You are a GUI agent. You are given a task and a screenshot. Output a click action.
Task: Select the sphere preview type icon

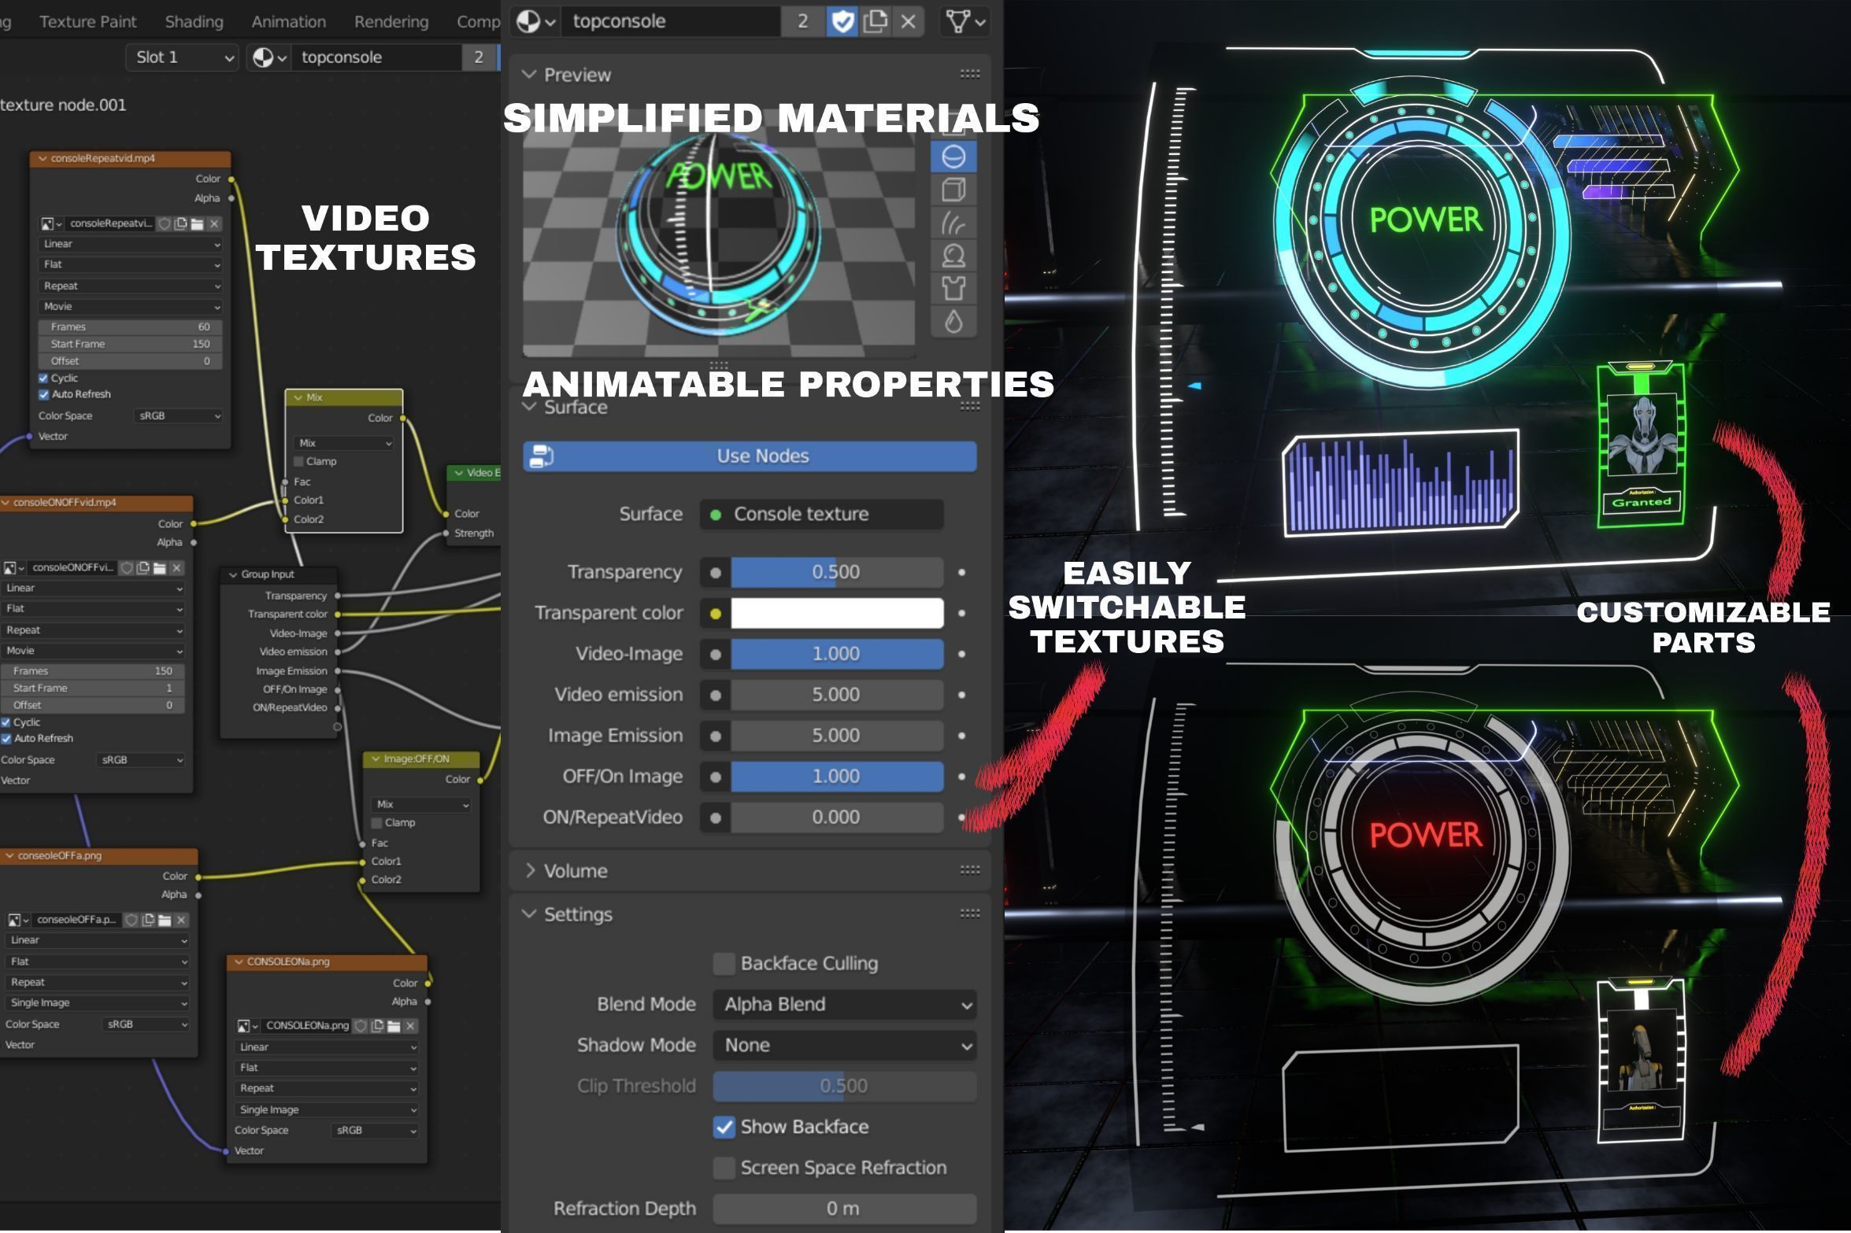tap(953, 157)
